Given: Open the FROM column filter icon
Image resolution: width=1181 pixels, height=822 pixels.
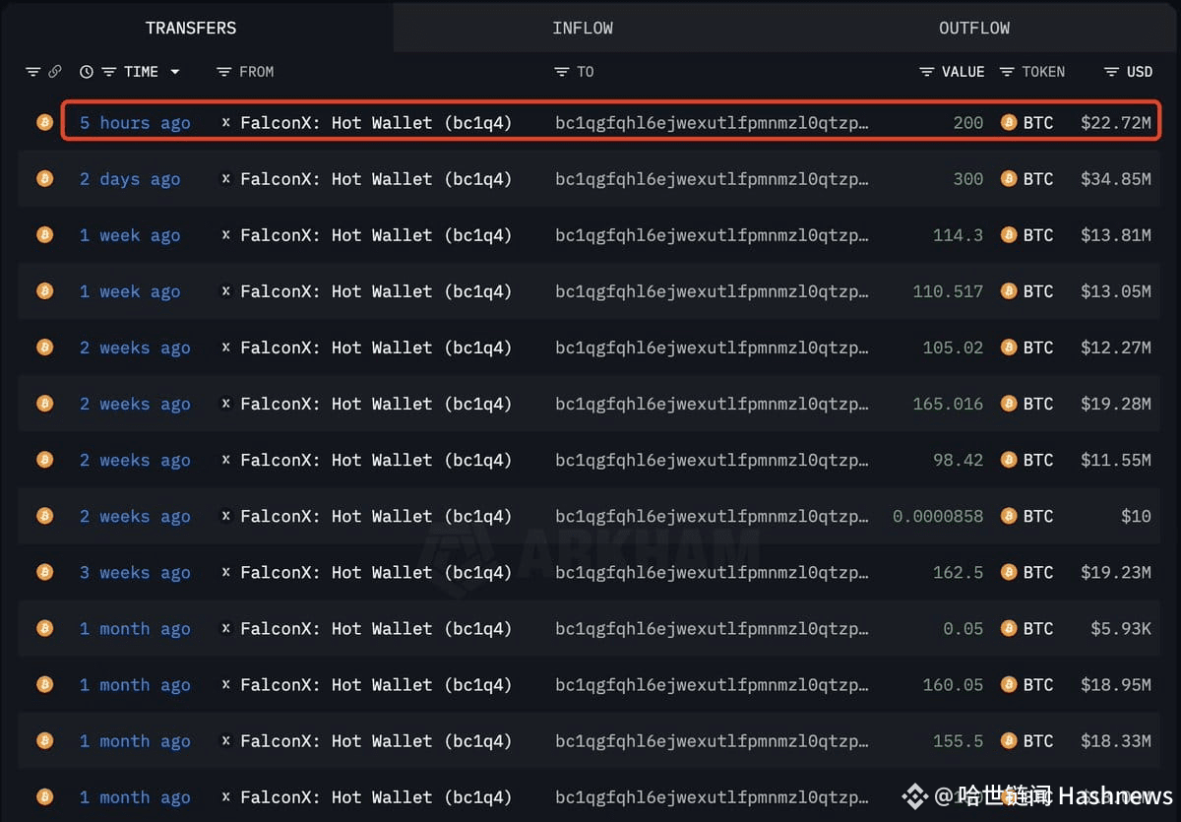Looking at the screenshot, I should [223, 72].
